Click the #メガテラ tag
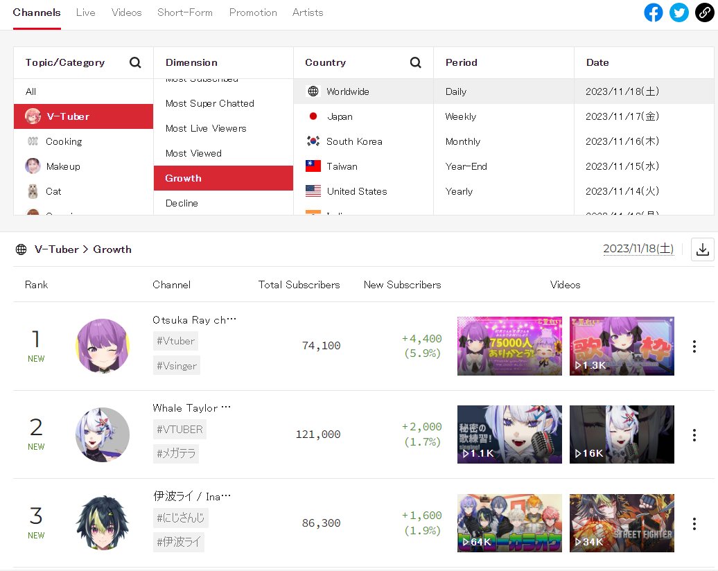The height and width of the screenshot is (571, 718). (176, 454)
